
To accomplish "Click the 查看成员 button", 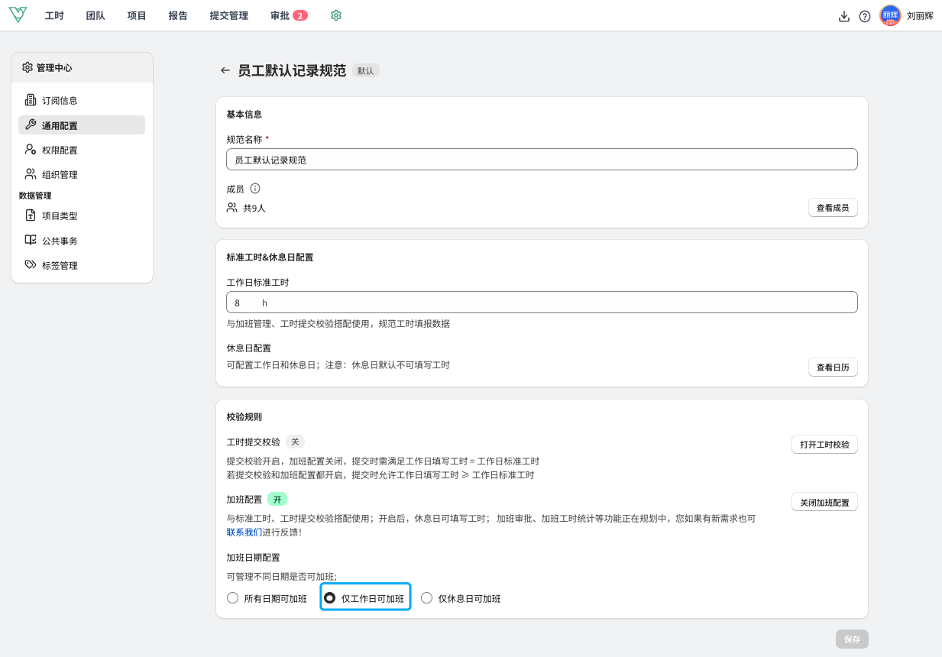I will 833,208.
